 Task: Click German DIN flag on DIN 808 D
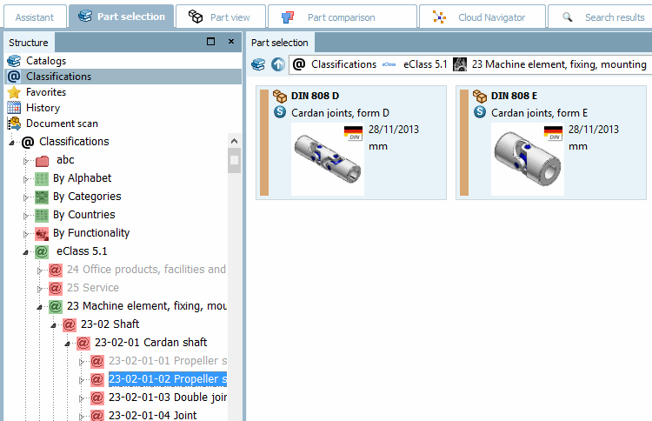tap(354, 133)
